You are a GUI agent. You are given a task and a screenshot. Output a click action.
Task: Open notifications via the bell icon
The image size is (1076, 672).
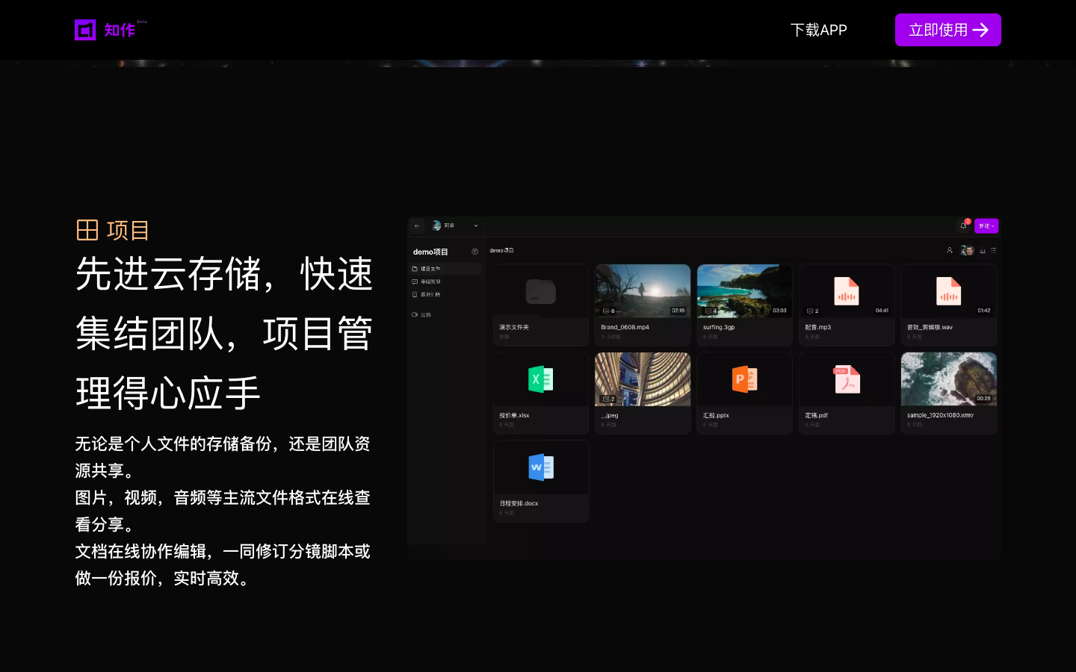click(x=963, y=225)
